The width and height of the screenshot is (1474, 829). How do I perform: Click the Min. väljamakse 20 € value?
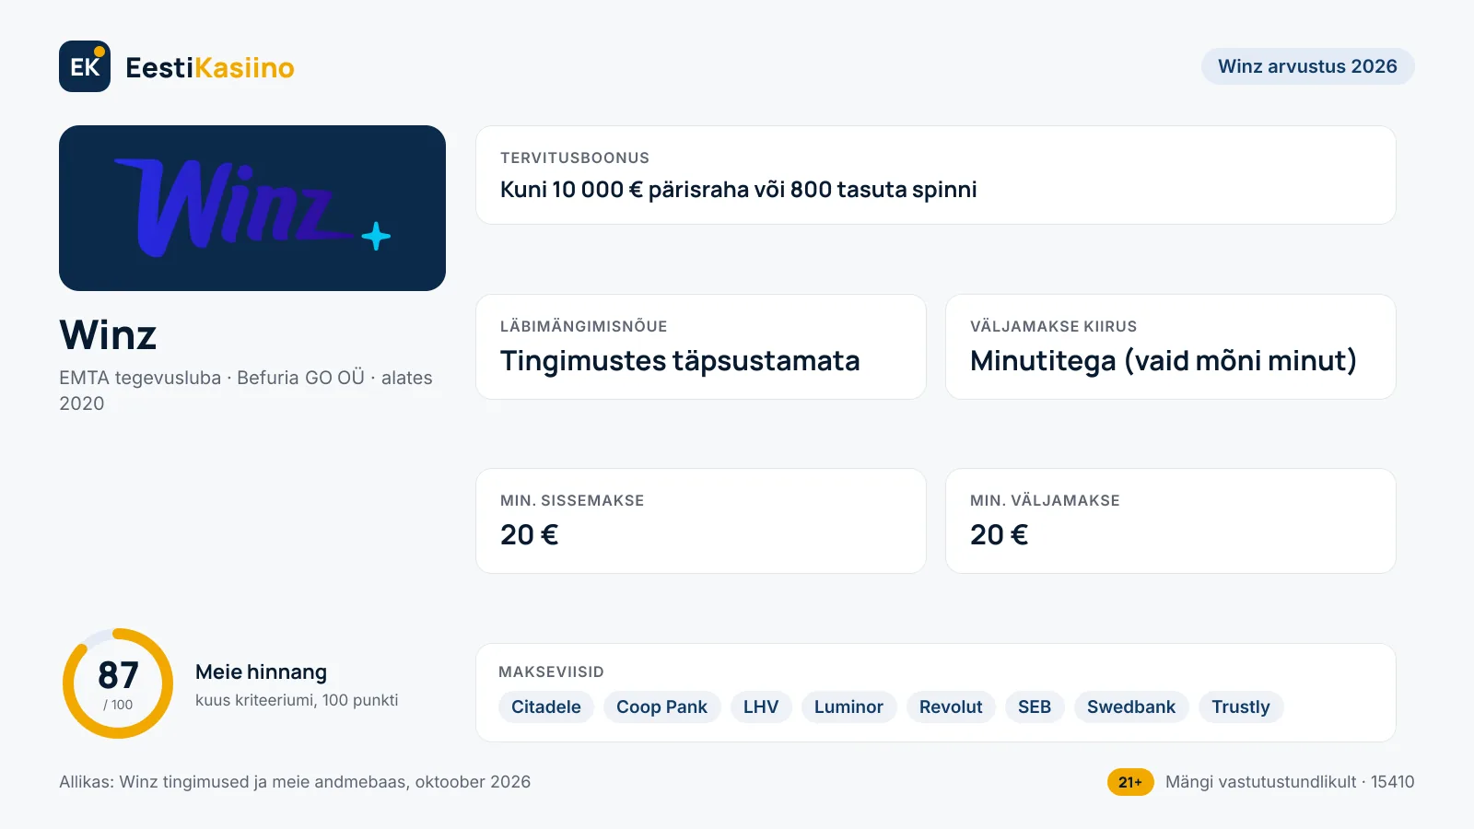click(1000, 535)
